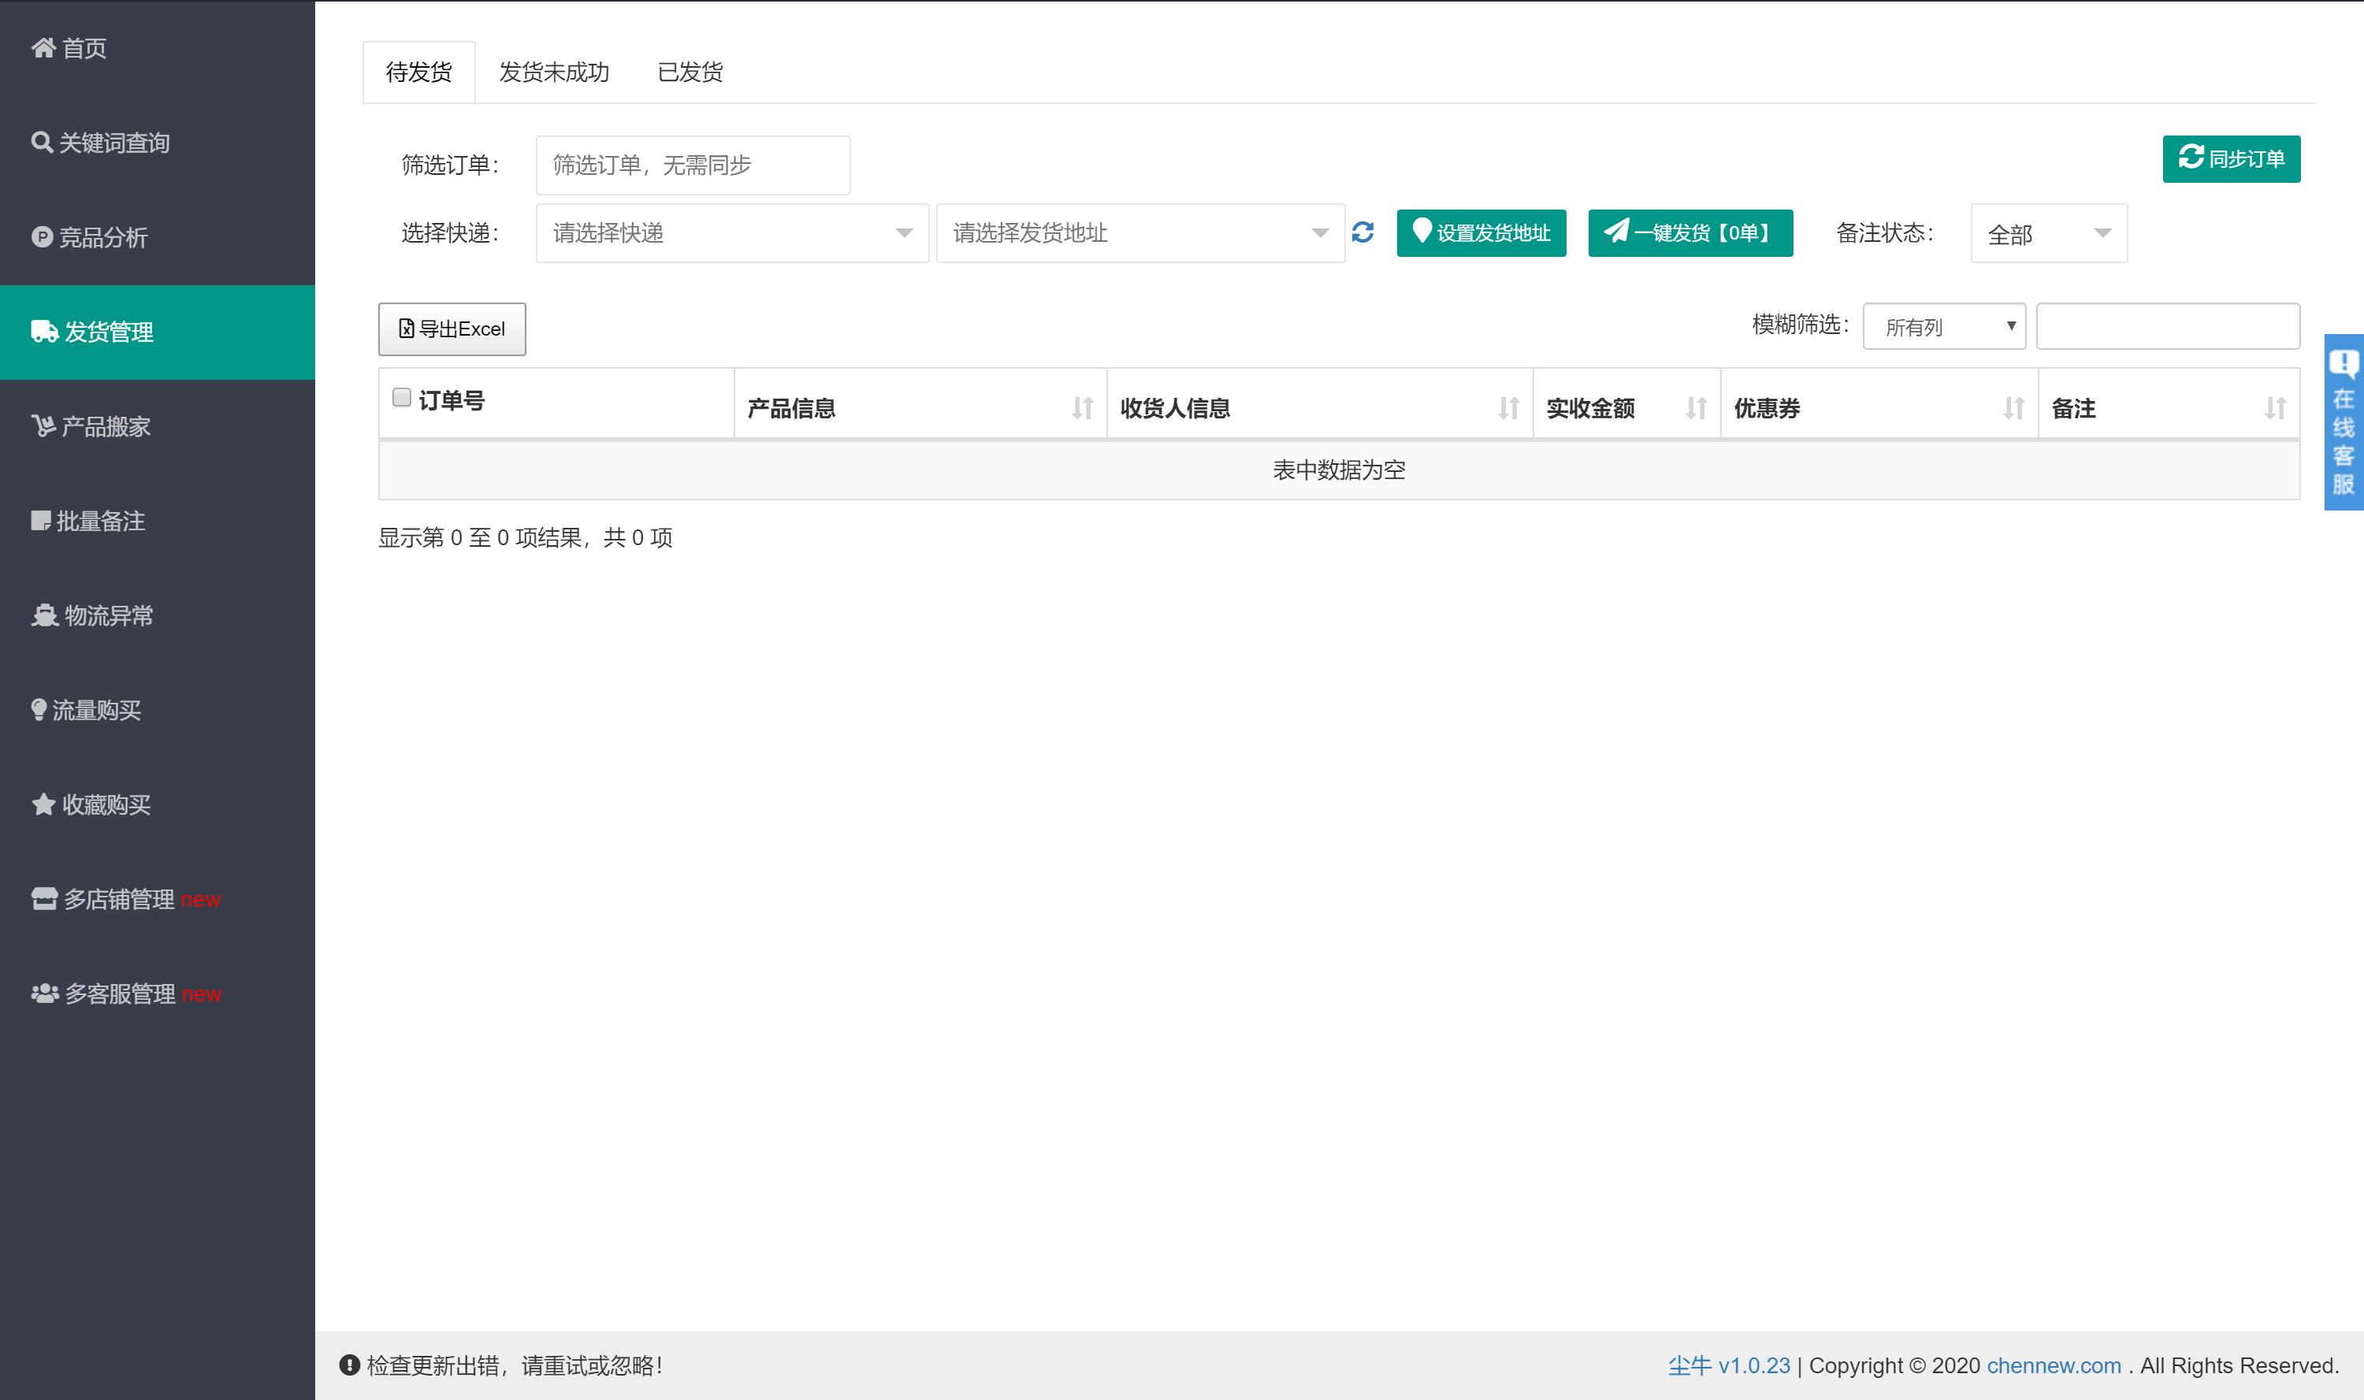
Task: Click the star icon beside 收藏购买
Action: [x=43, y=804]
